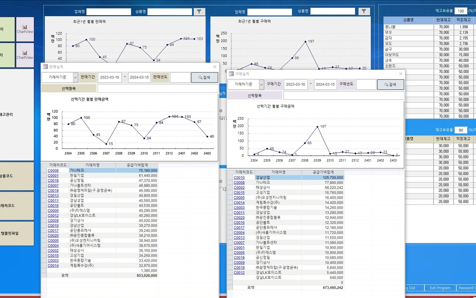Open code link C0014 in sales table
Screen dimensions: 476x298
53,265
